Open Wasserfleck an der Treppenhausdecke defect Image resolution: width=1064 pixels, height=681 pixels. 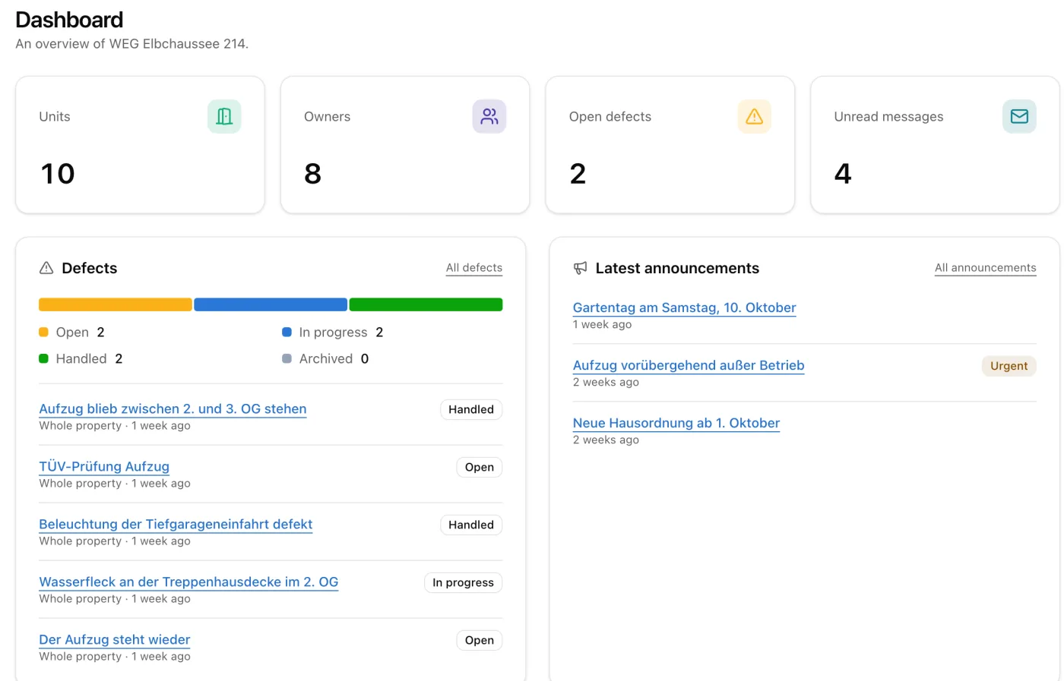click(x=188, y=582)
